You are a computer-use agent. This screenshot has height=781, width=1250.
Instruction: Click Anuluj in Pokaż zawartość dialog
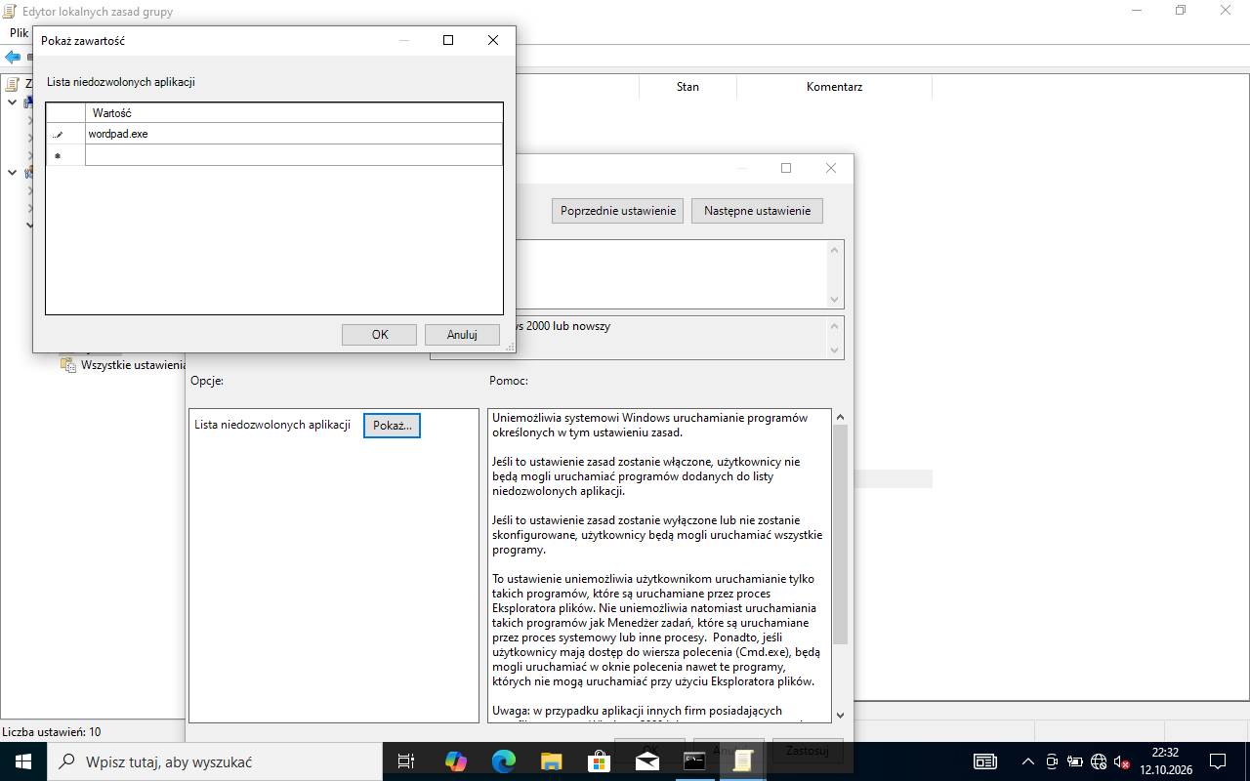tap(462, 335)
